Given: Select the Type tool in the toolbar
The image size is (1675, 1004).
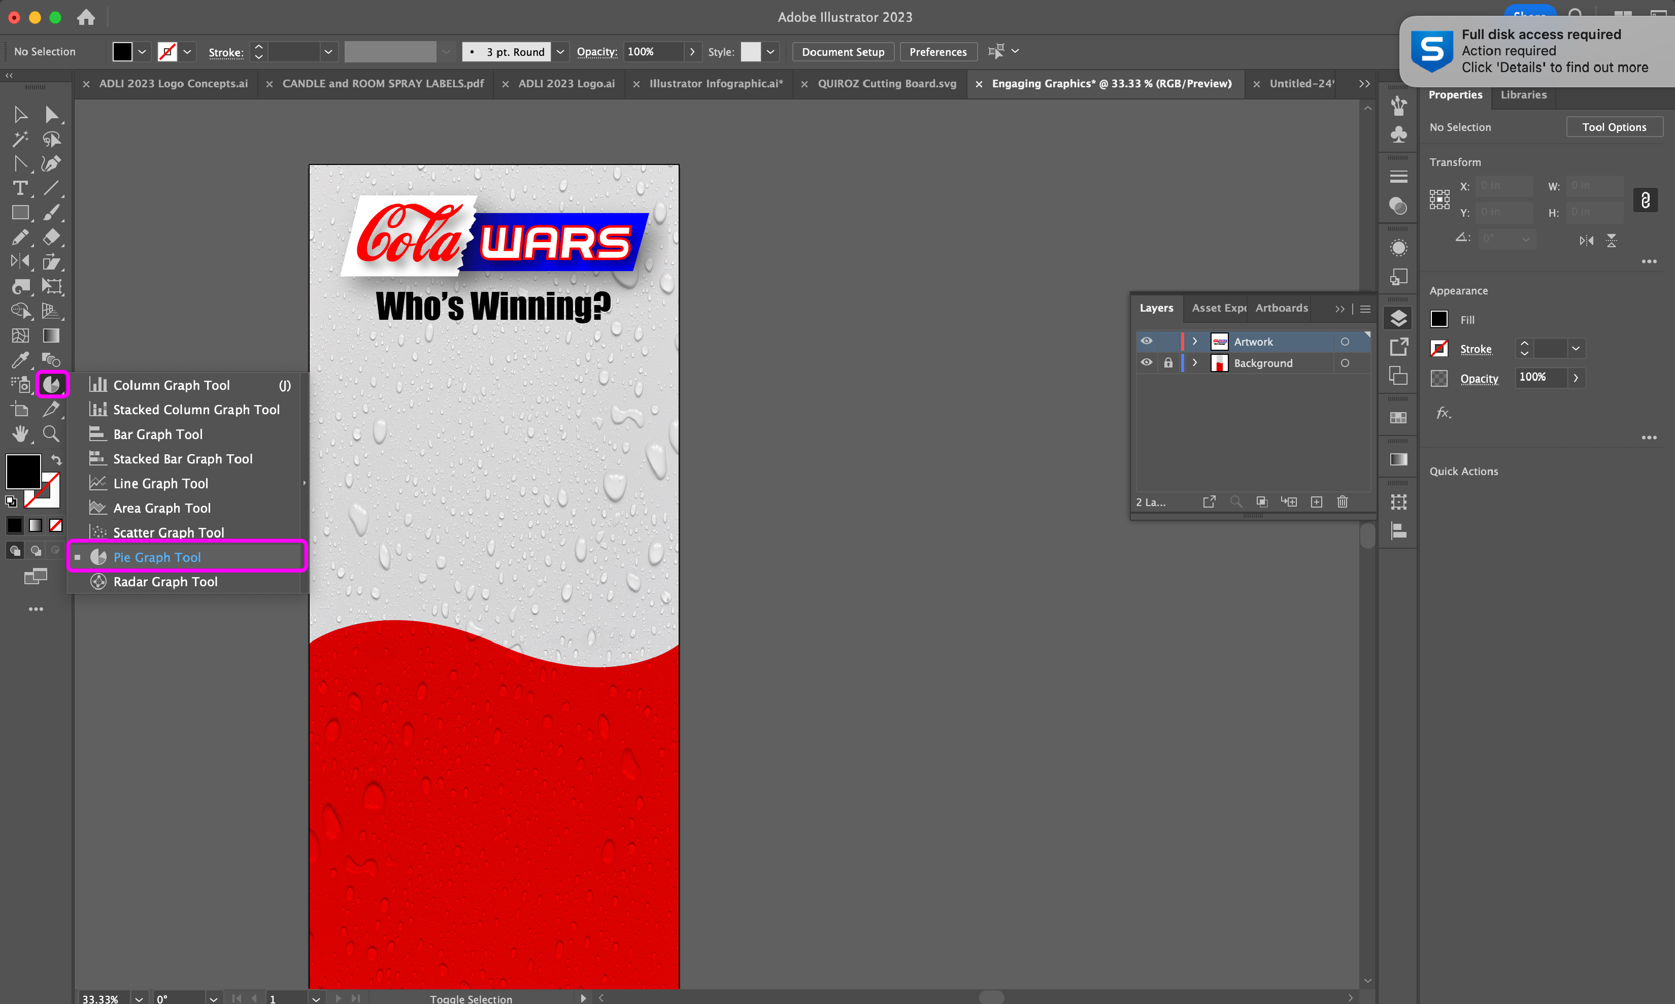Looking at the screenshot, I should [x=20, y=188].
